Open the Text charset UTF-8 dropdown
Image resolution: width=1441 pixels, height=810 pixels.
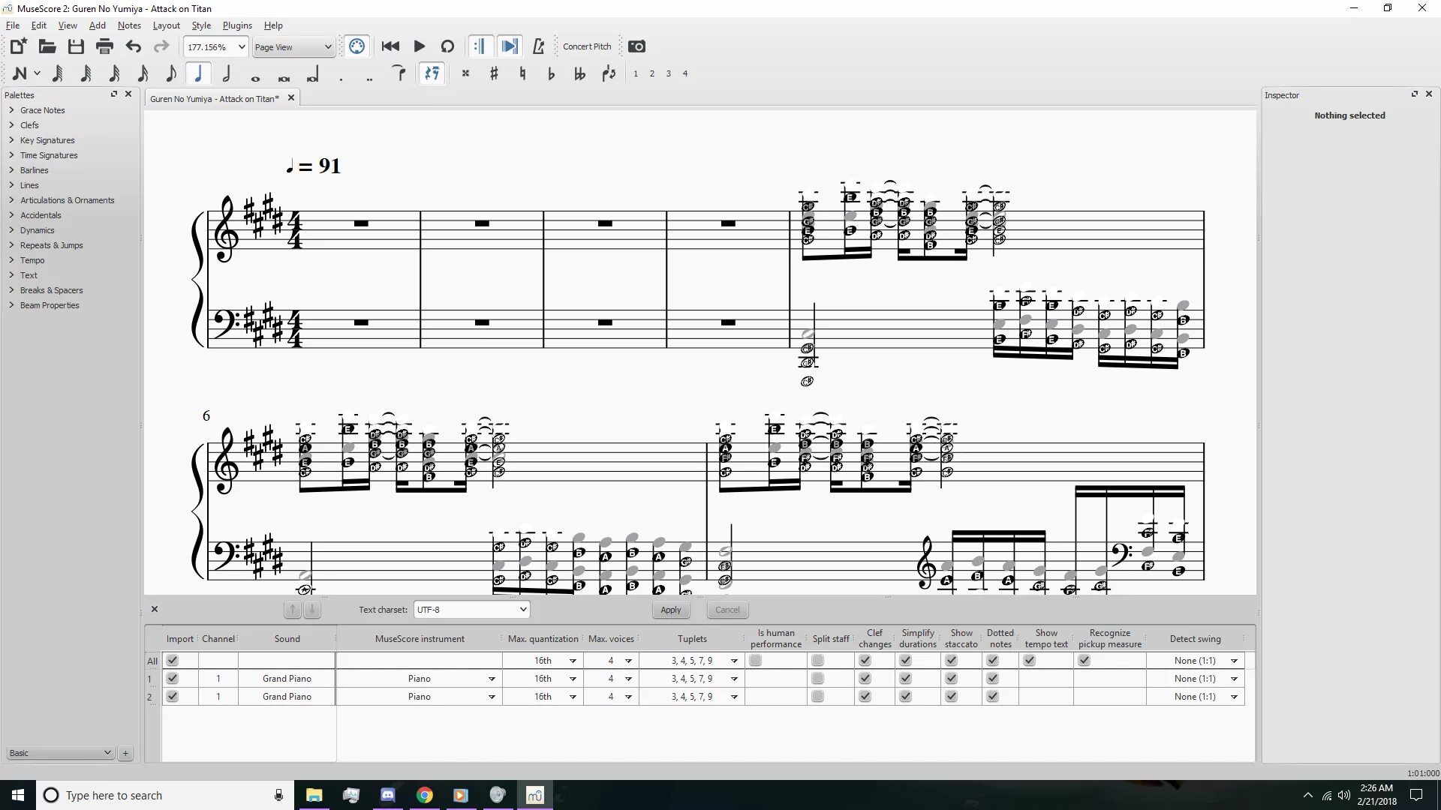coord(471,610)
